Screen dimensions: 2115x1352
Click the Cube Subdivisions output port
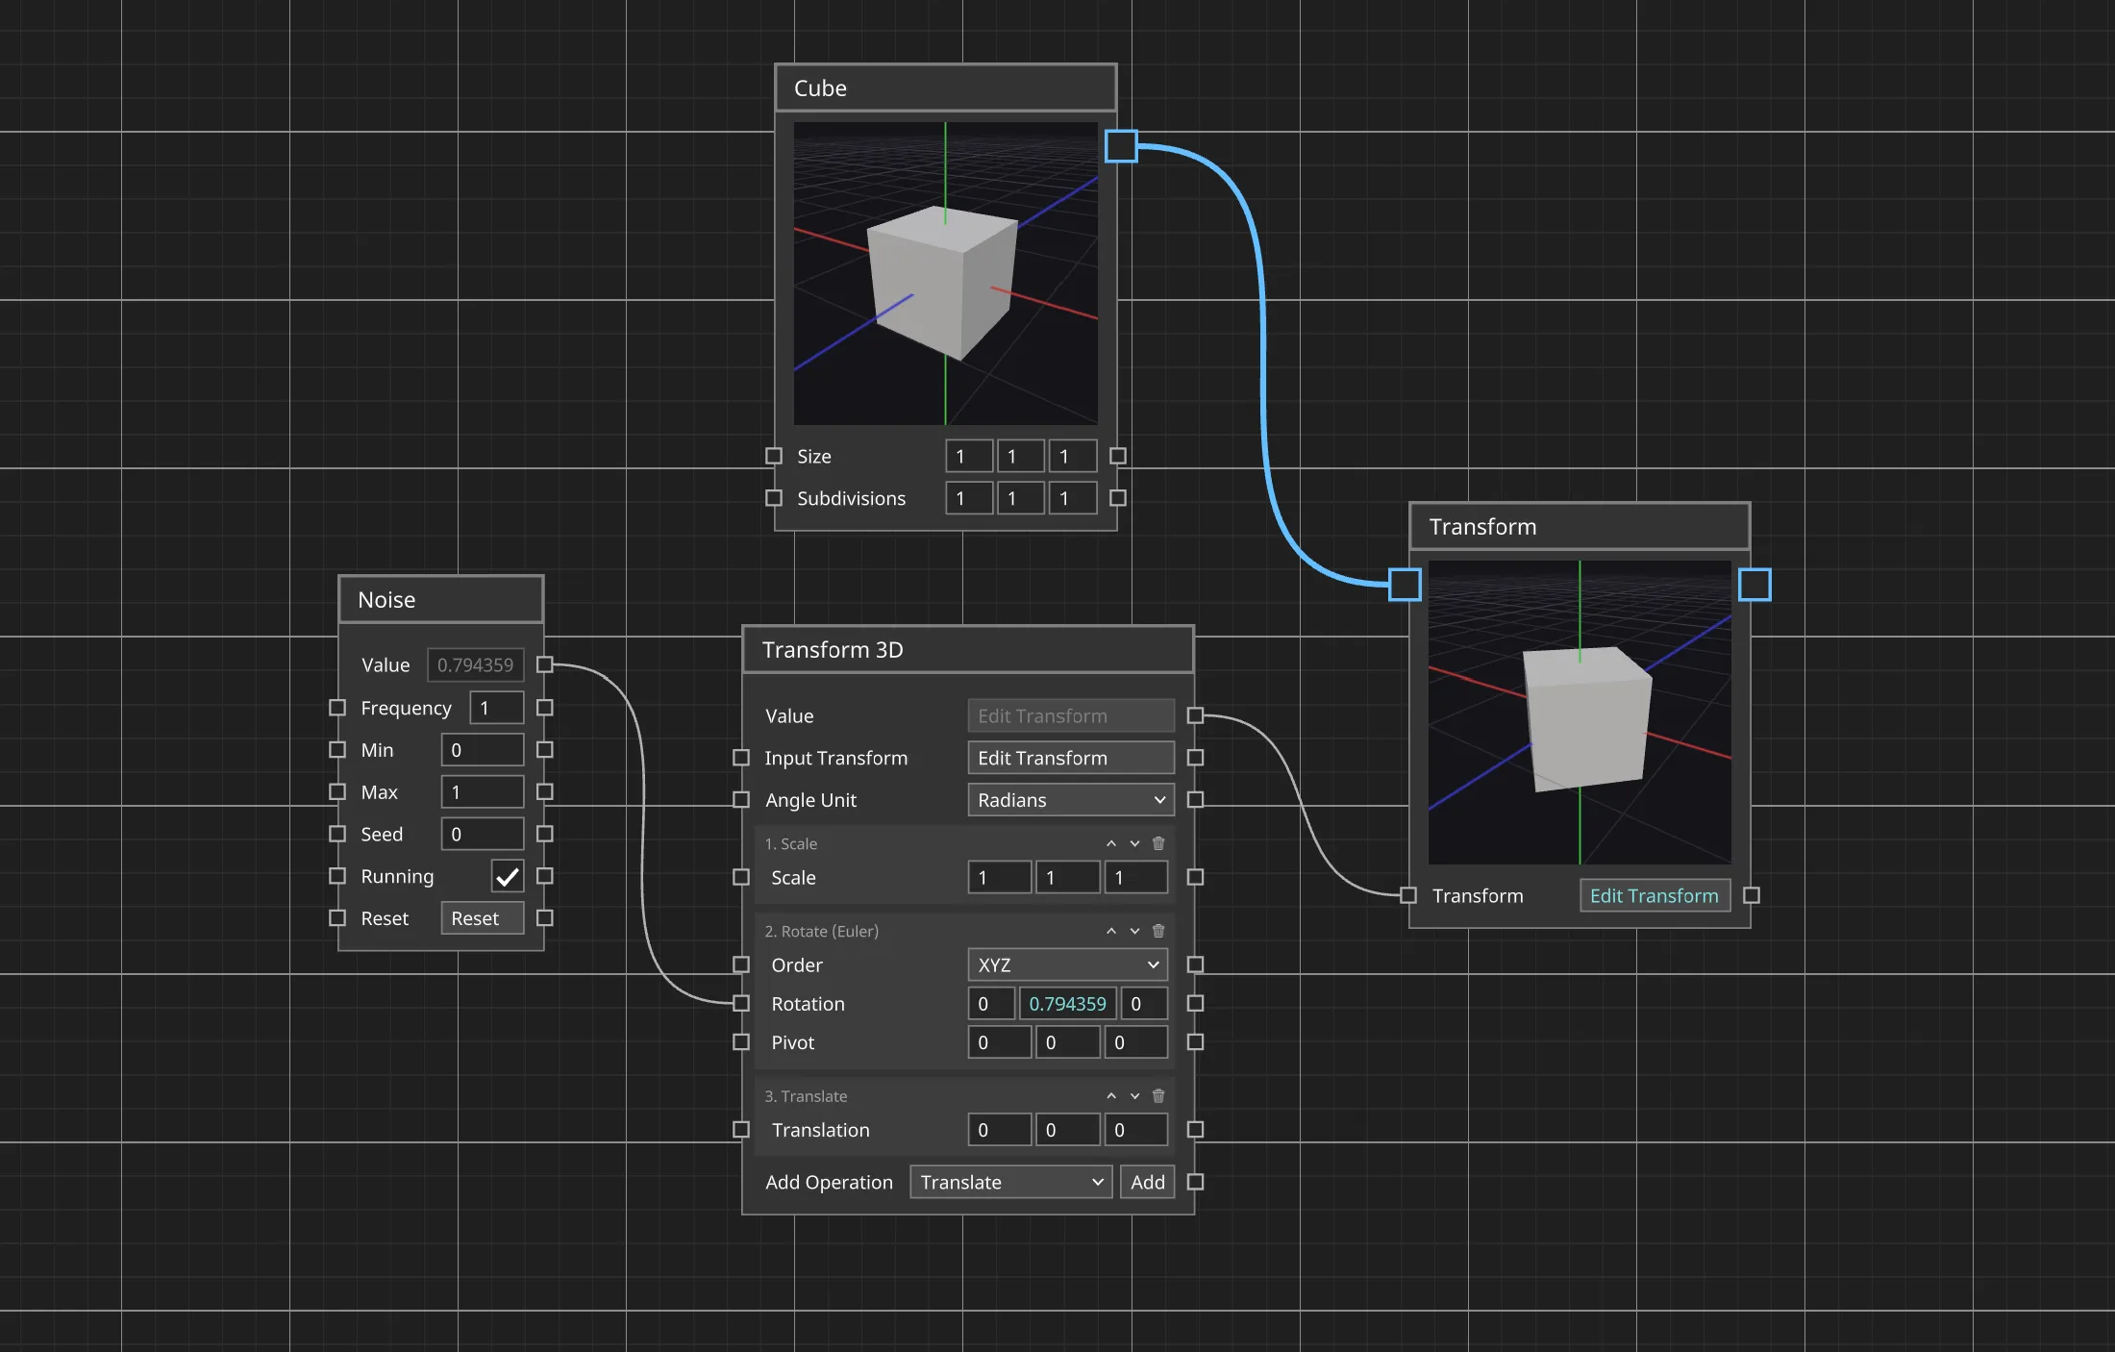click(1118, 498)
